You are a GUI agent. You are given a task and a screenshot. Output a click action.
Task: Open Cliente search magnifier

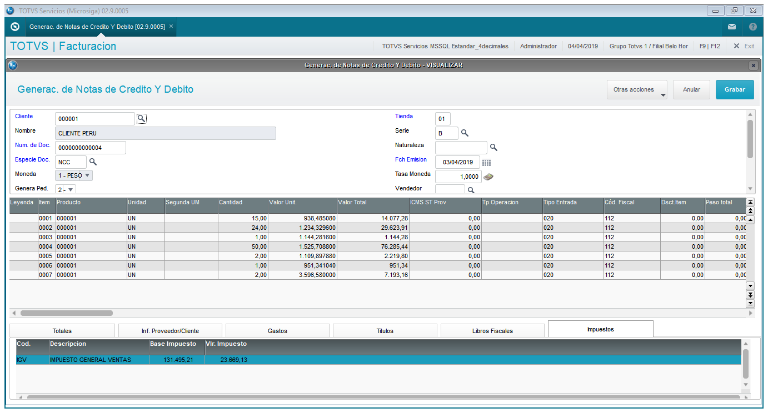click(142, 118)
